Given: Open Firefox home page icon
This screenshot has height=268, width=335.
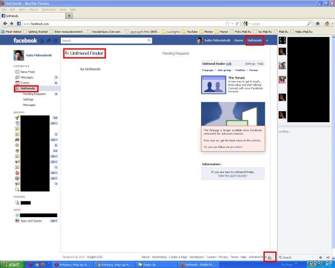Looking at the screenshot, I should pos(318,23).
